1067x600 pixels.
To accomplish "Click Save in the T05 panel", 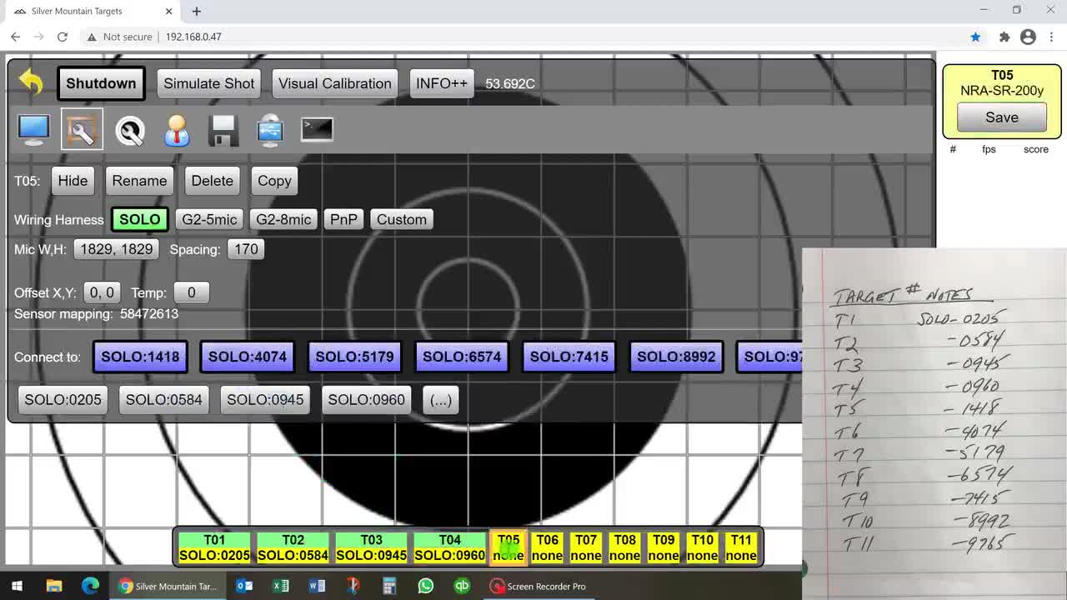I will 1002,117.
